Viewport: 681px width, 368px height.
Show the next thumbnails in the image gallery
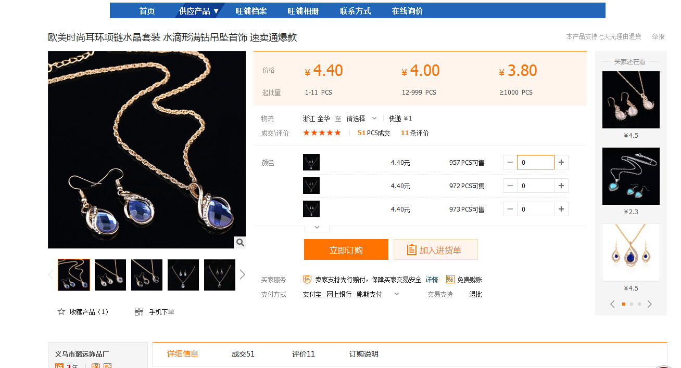(242, 274)
